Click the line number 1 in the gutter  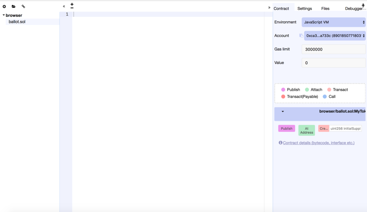67,14
